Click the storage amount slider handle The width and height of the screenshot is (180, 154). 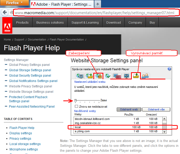point(75,101)
